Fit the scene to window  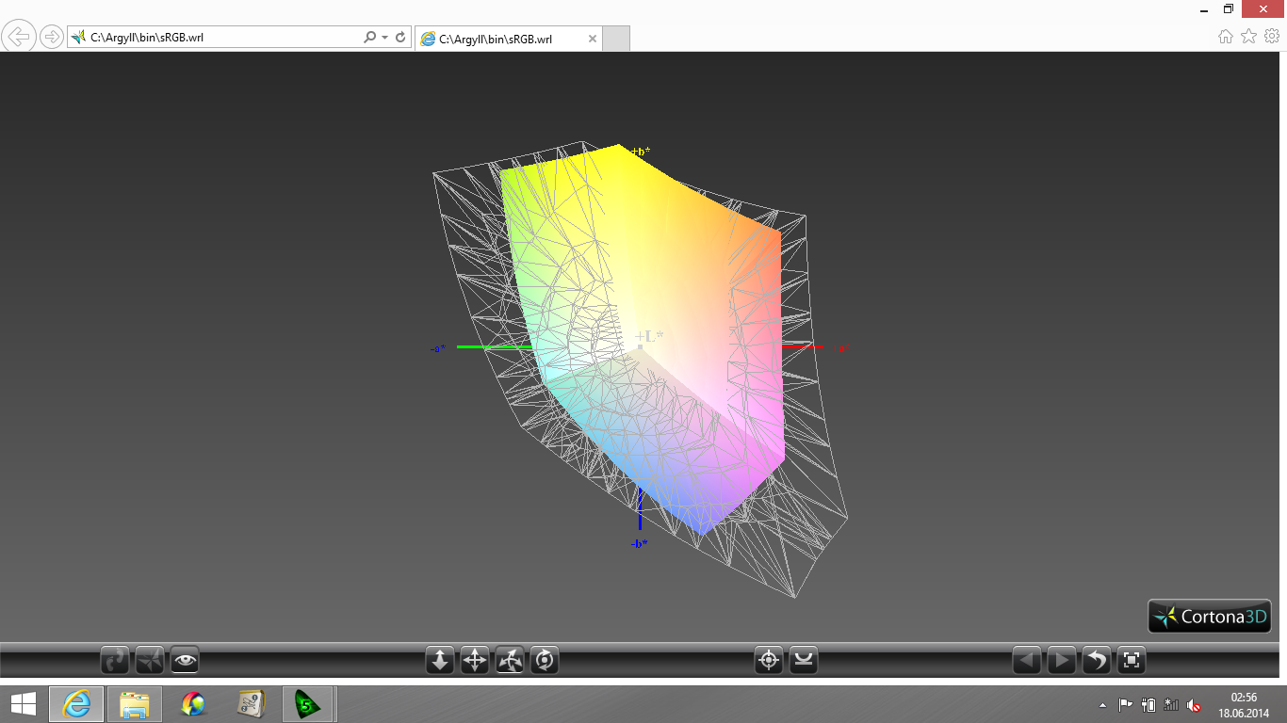[1132, 661]
